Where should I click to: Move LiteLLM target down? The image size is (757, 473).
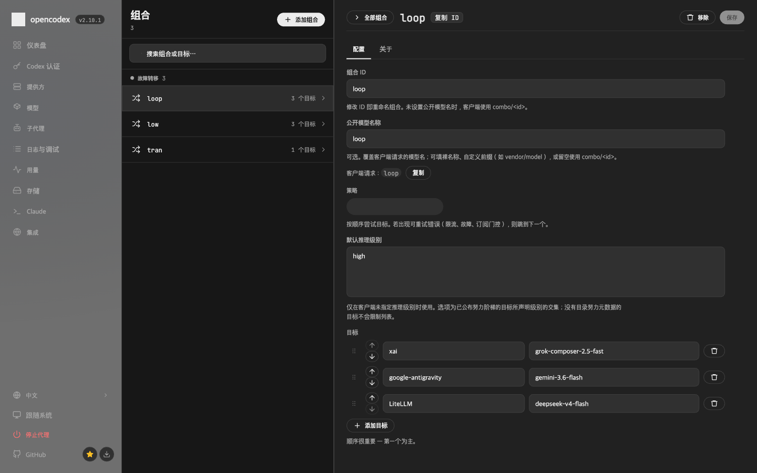click(x=372, y=409)
